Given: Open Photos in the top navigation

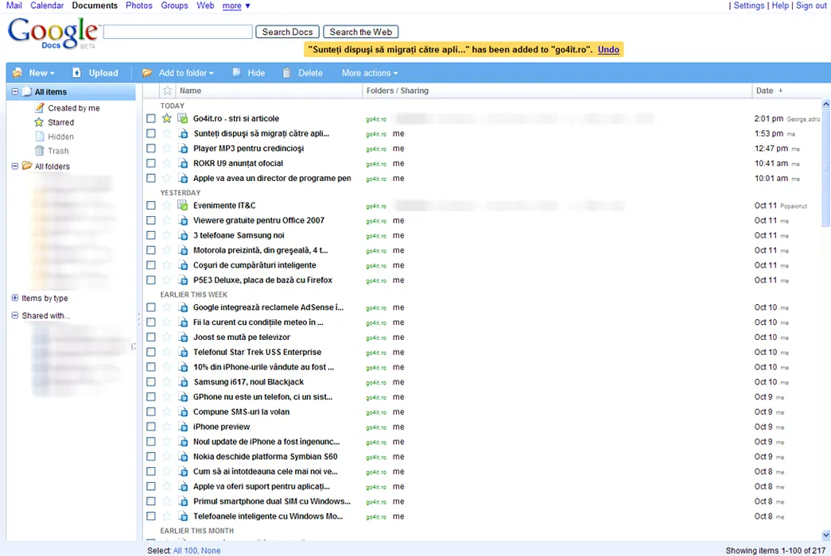Looking at the screenshot, I should pyautogui.click(x=139, y=6).
